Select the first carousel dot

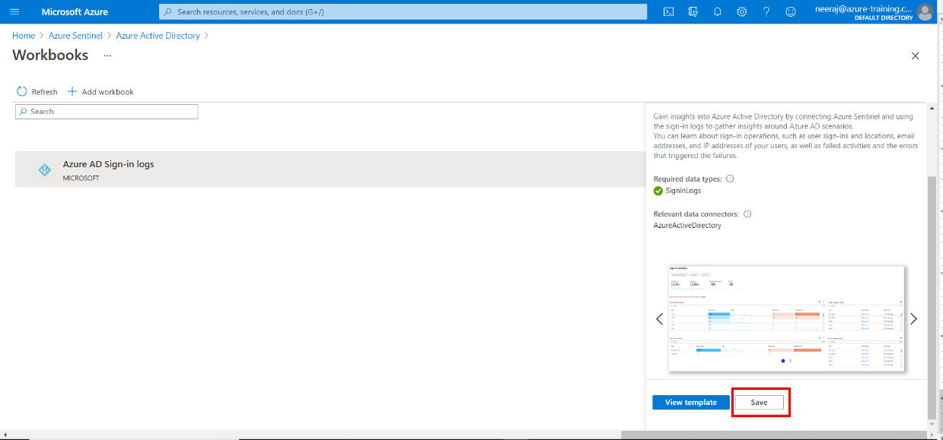point(783,361)
